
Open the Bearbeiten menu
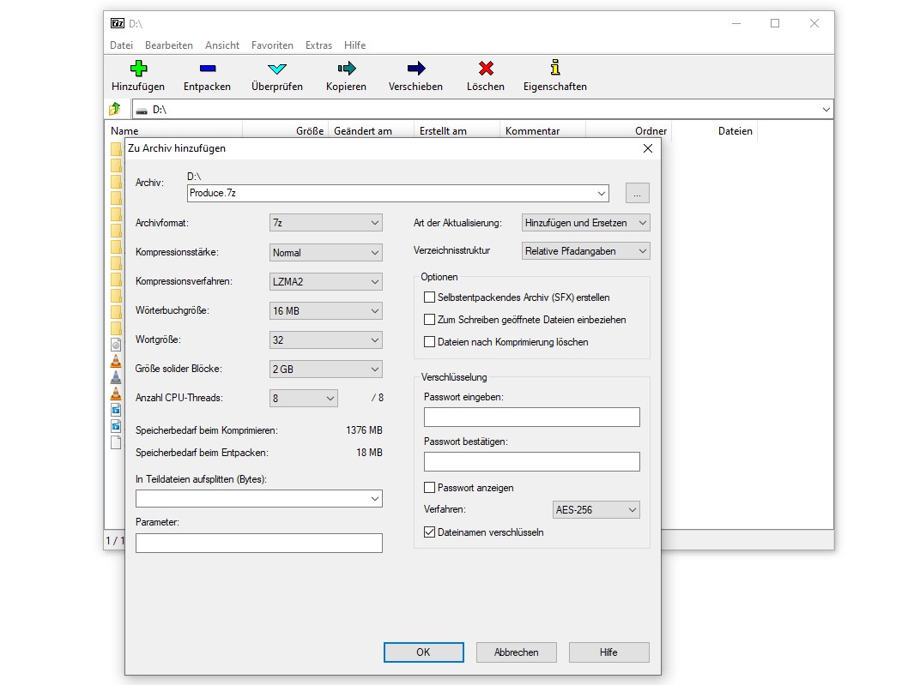tap(169, 45)
